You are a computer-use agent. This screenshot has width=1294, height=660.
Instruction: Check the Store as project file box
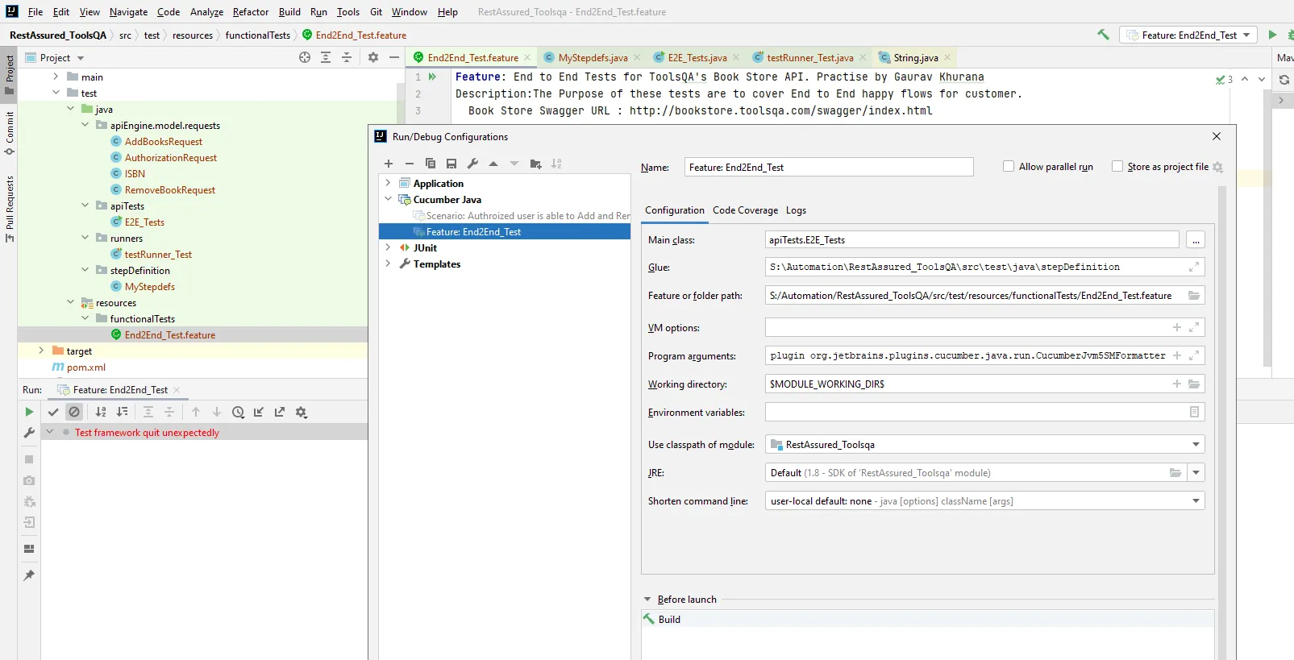click(x=1117, y=166)
